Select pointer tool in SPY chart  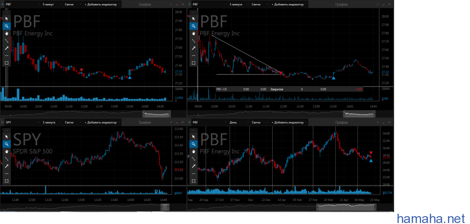[x=6, y=136]
